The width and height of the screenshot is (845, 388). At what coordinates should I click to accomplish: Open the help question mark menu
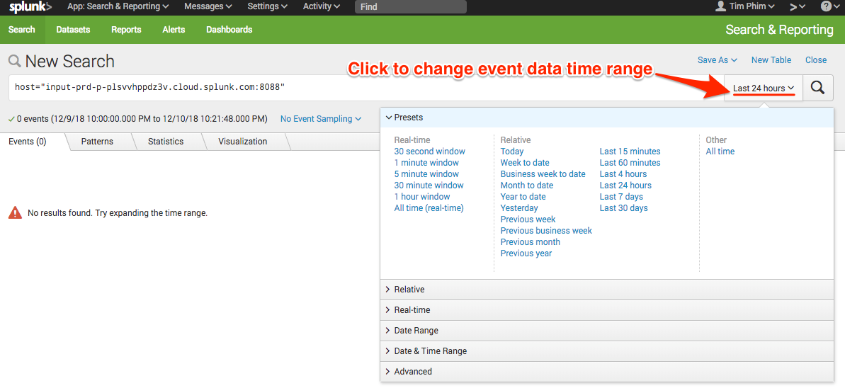[x=829, y=7]
